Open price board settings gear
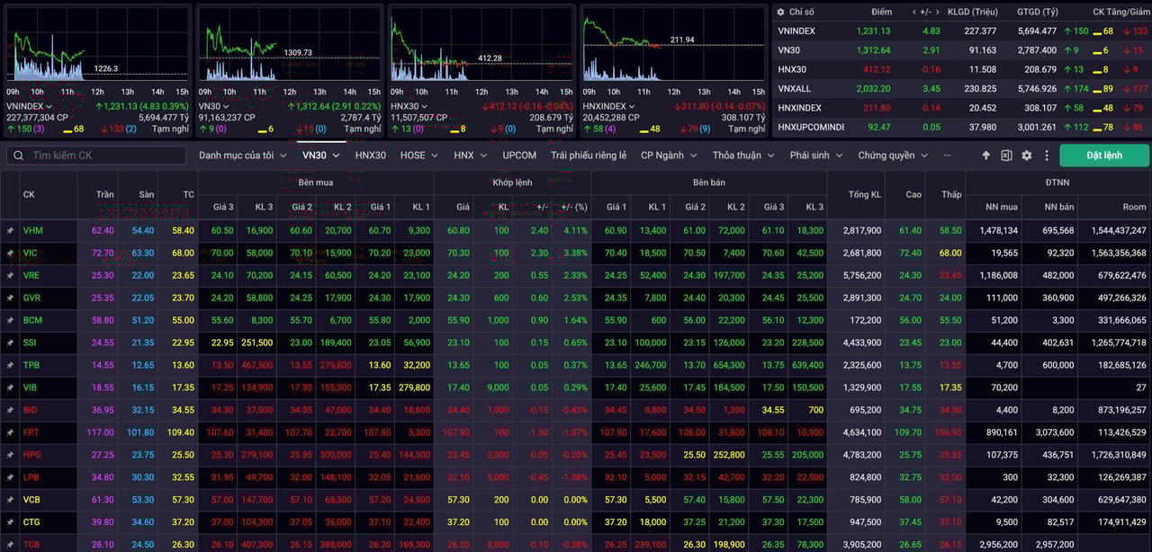The height and width of the screenshot is (552, 1152). [1027, 156]
